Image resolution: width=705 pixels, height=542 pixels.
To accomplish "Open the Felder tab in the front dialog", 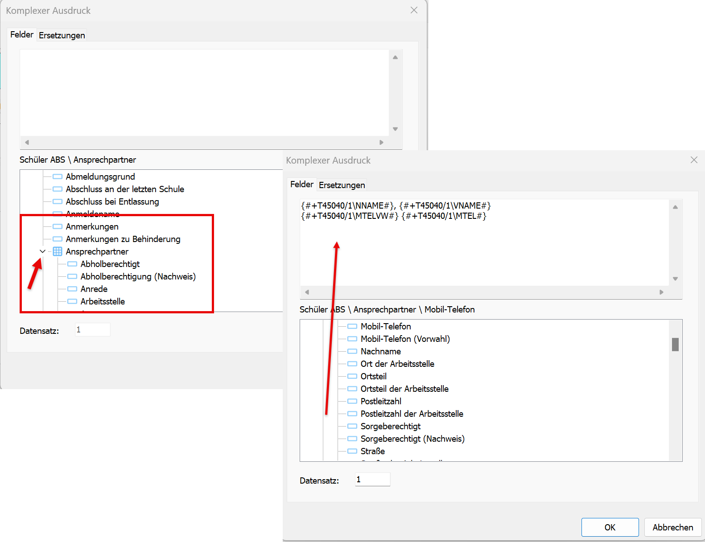I will (x=302, y=184).
